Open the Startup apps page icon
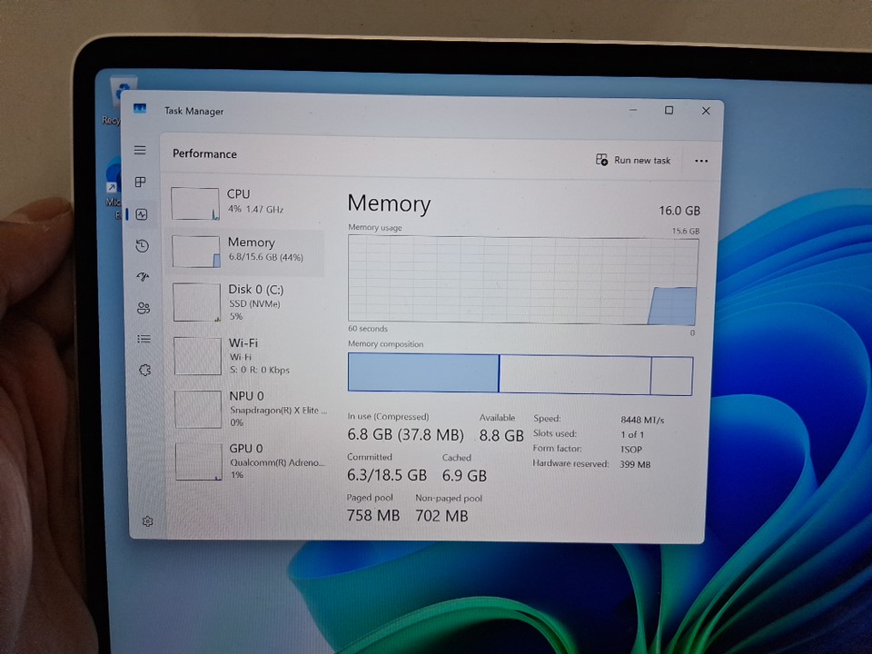The image size is (872, 654). coord(142,277)
